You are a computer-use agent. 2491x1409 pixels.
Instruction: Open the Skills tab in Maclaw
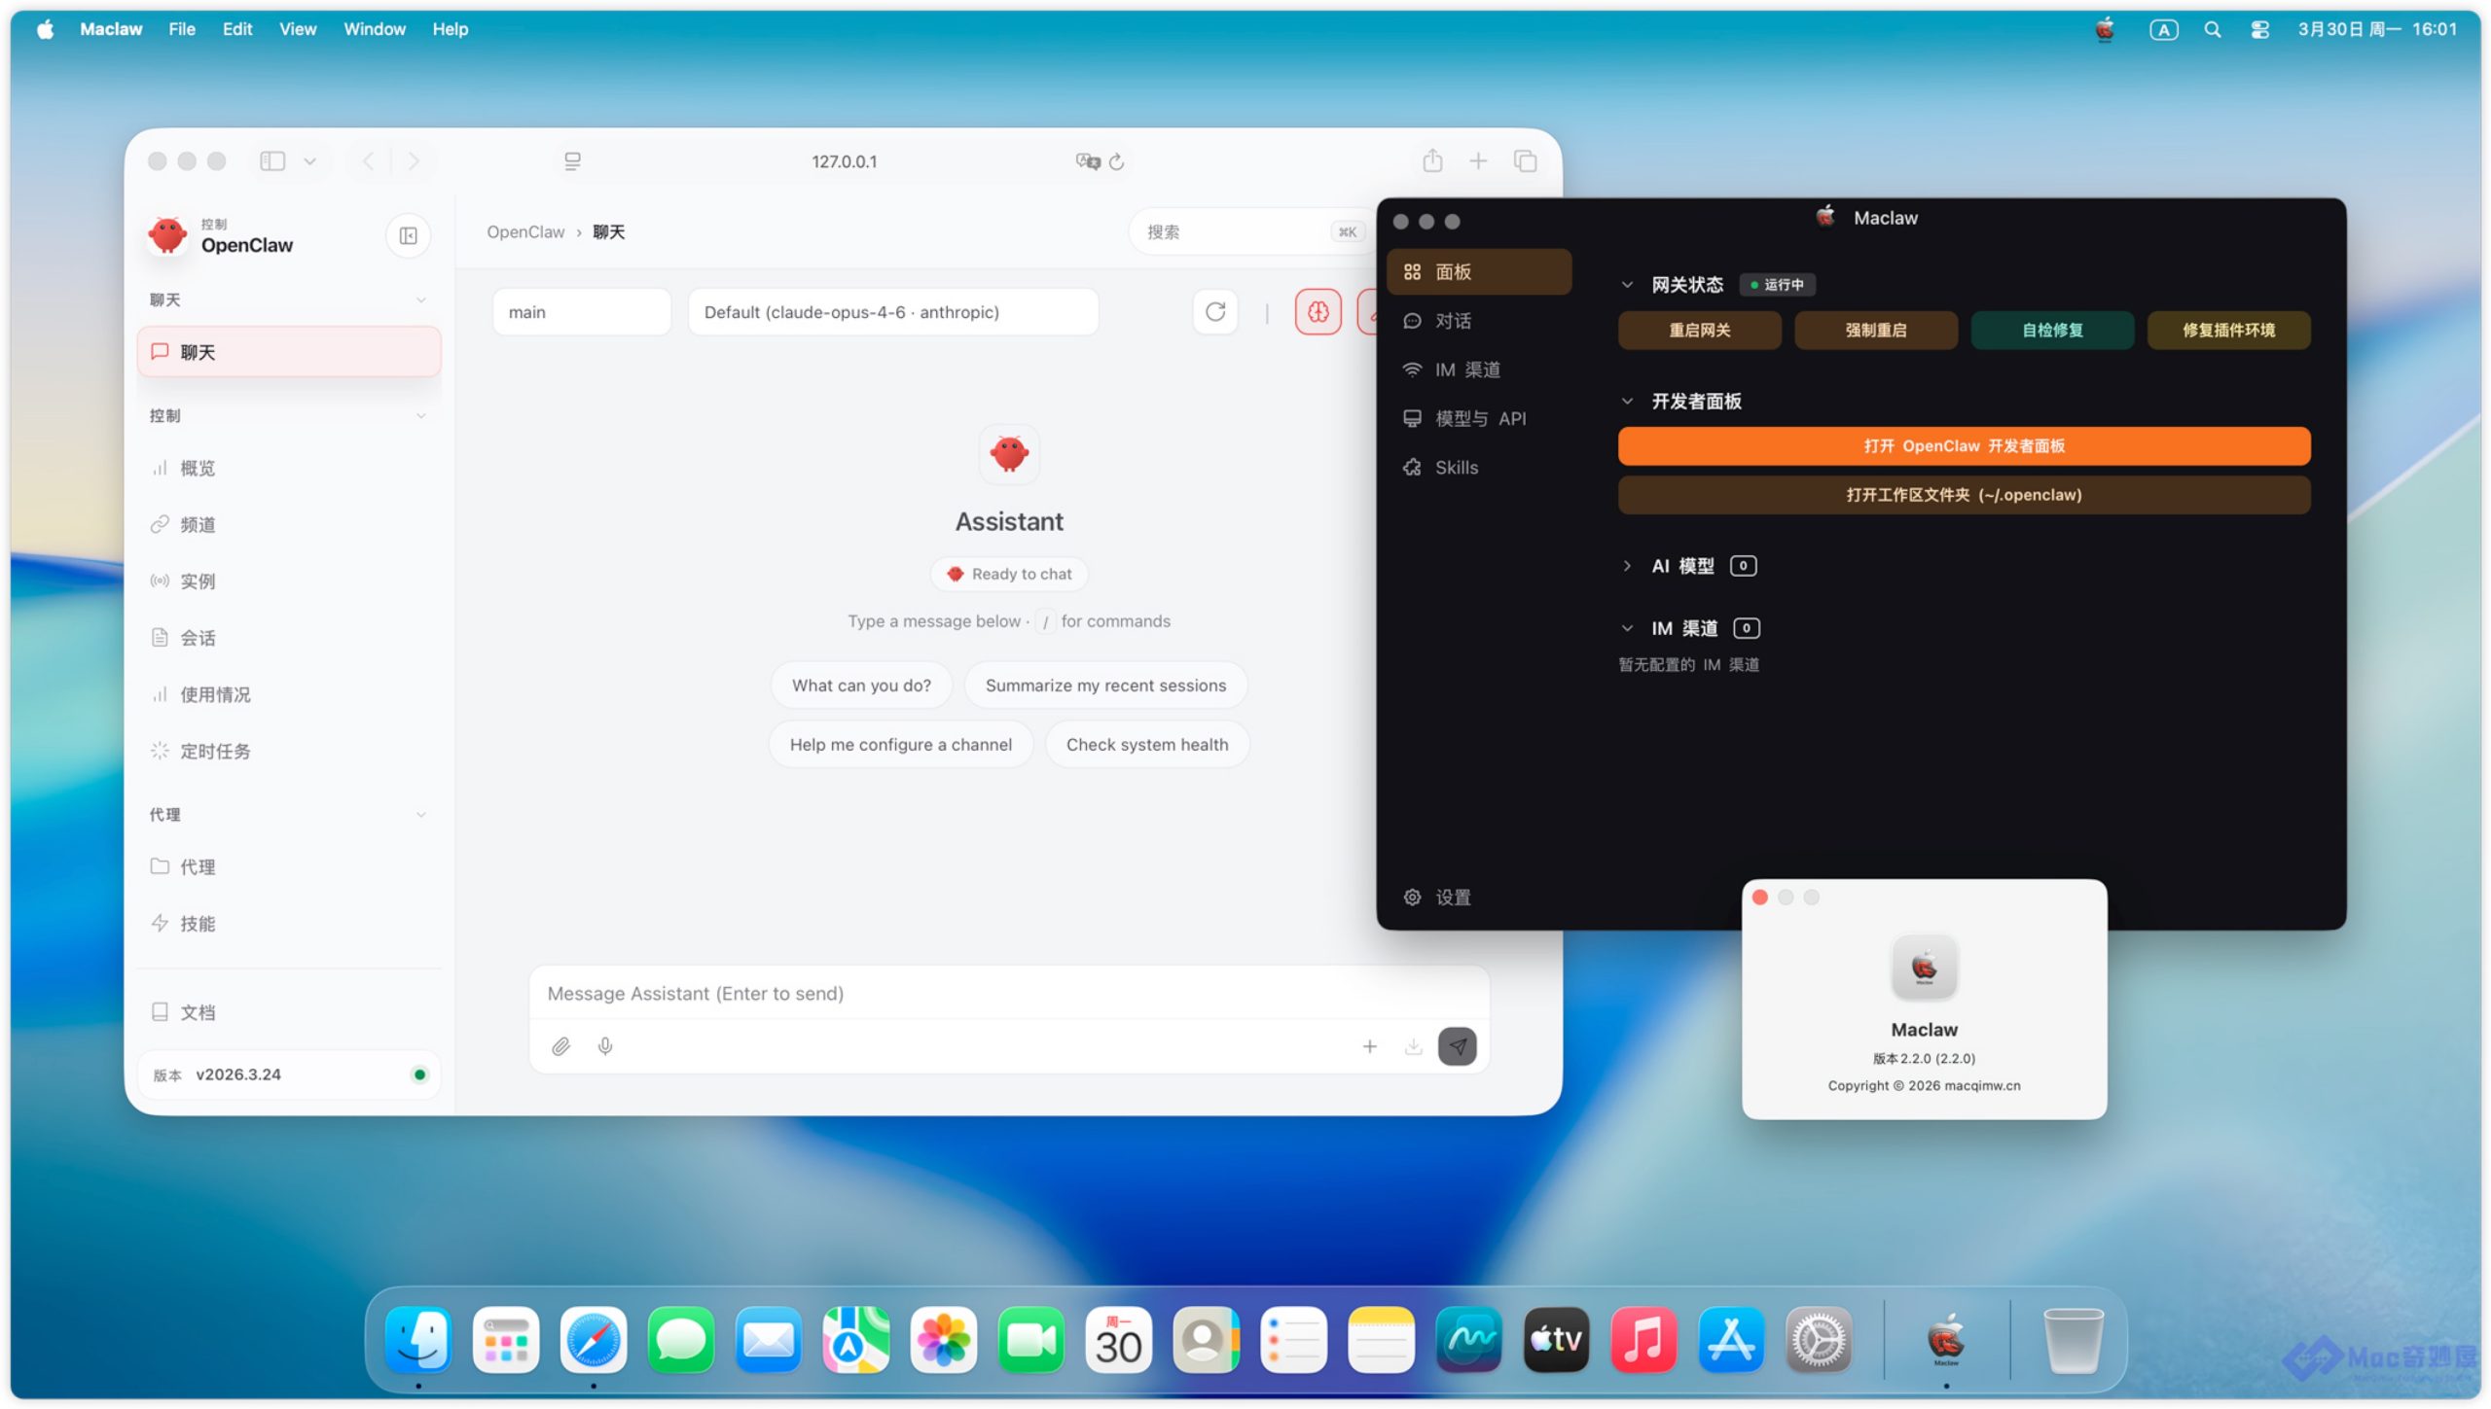click(x=1456, y=468)
